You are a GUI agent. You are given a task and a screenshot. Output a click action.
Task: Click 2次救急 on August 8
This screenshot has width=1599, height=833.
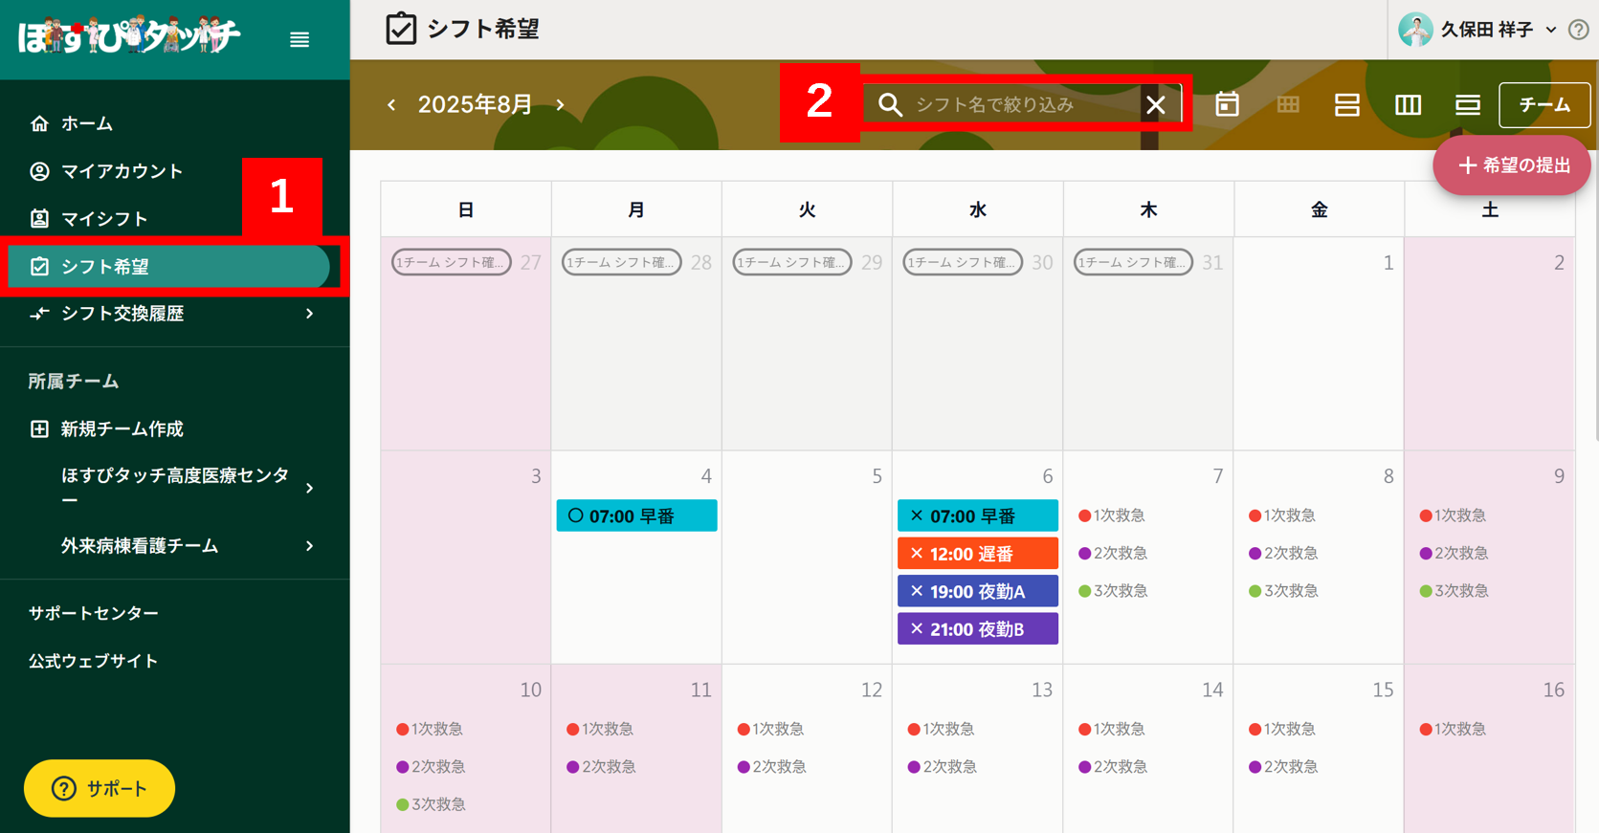1283,553
